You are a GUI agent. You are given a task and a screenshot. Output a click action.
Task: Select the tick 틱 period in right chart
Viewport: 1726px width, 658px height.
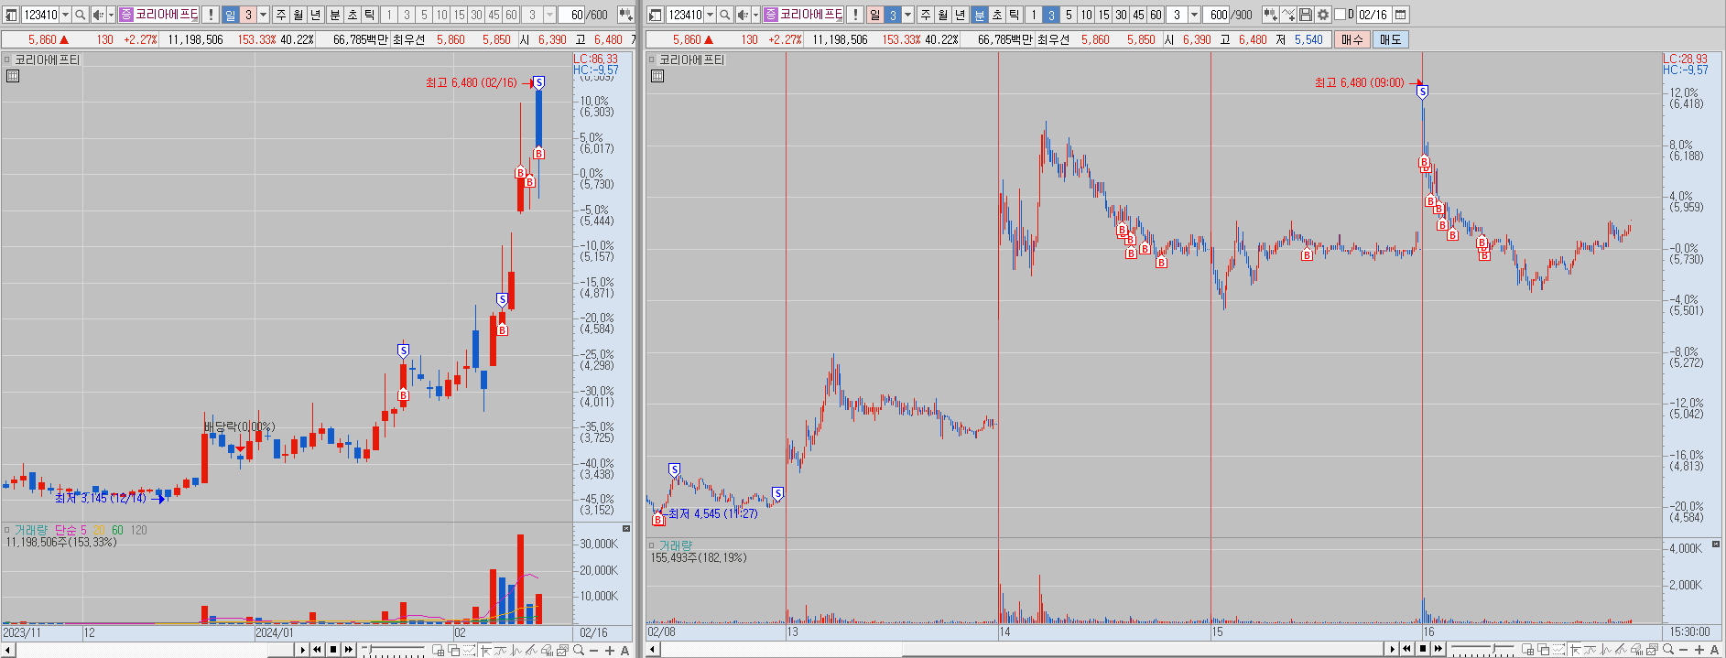pos(1014,15)
